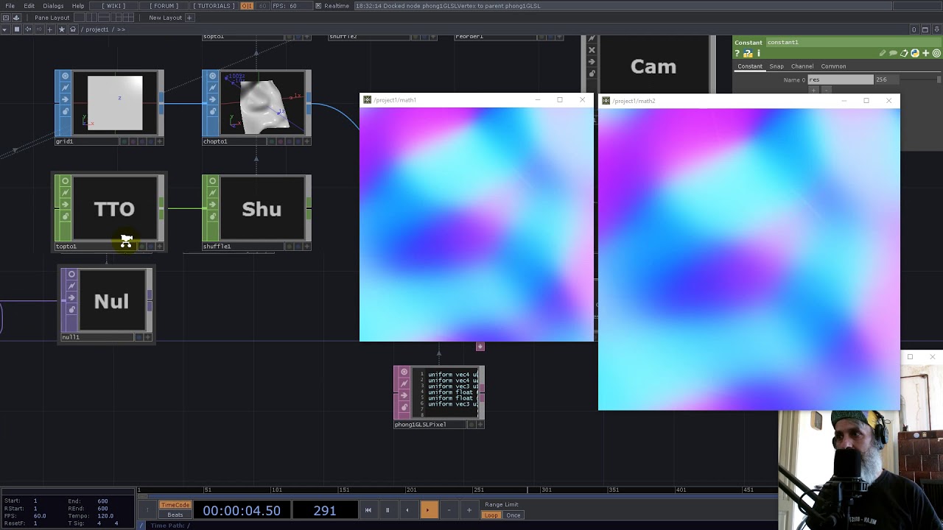This screenshot has height=530, width=943.
Task: Click the concentric circles icon in parameter header
Action: (936, 53)
